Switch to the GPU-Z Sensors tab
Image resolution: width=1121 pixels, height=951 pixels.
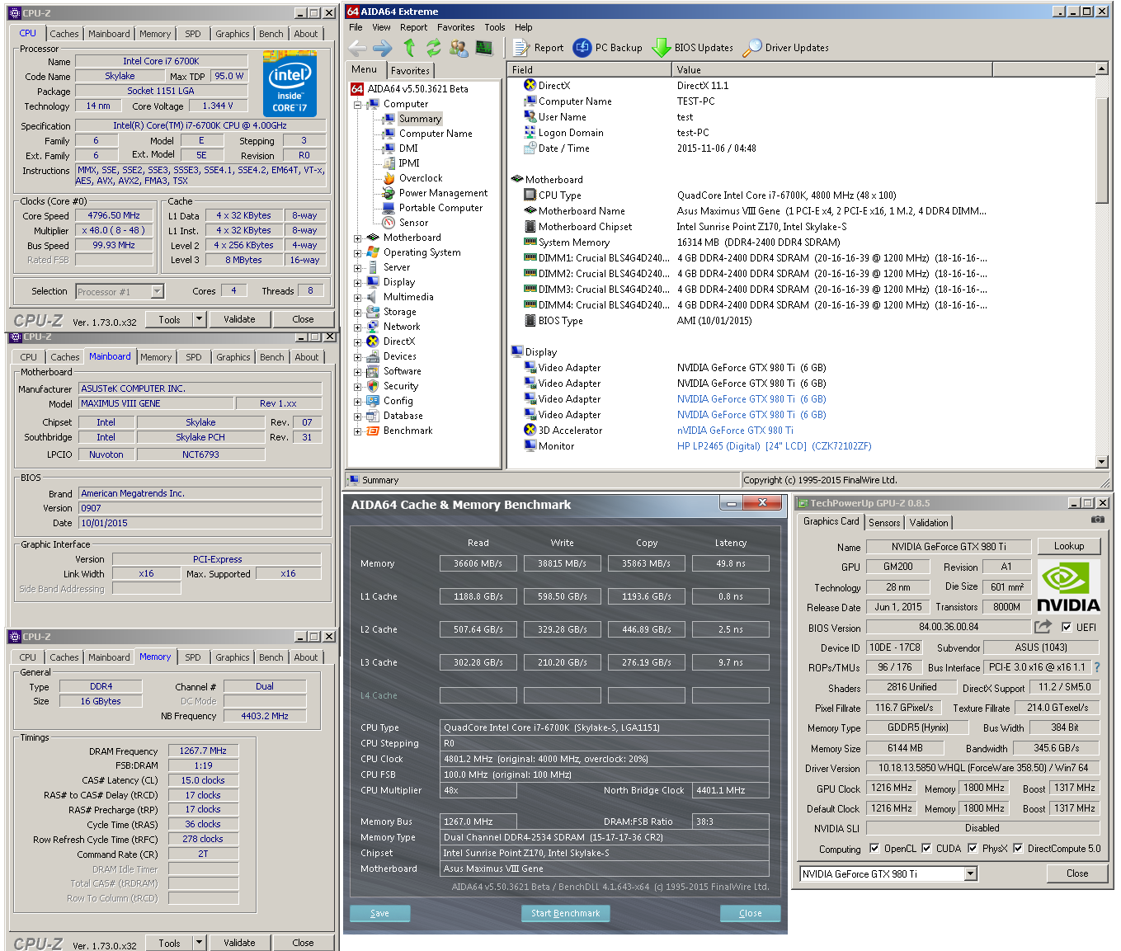pos(884,523)
